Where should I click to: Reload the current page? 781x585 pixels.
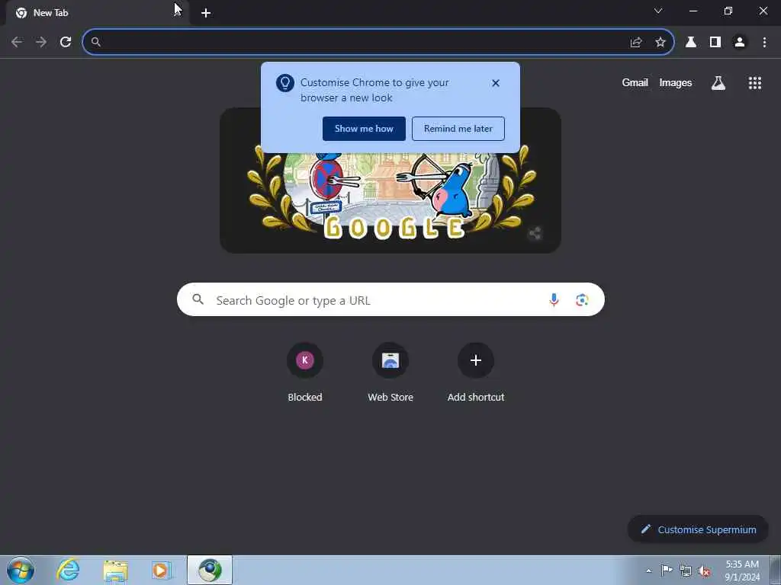66,43
